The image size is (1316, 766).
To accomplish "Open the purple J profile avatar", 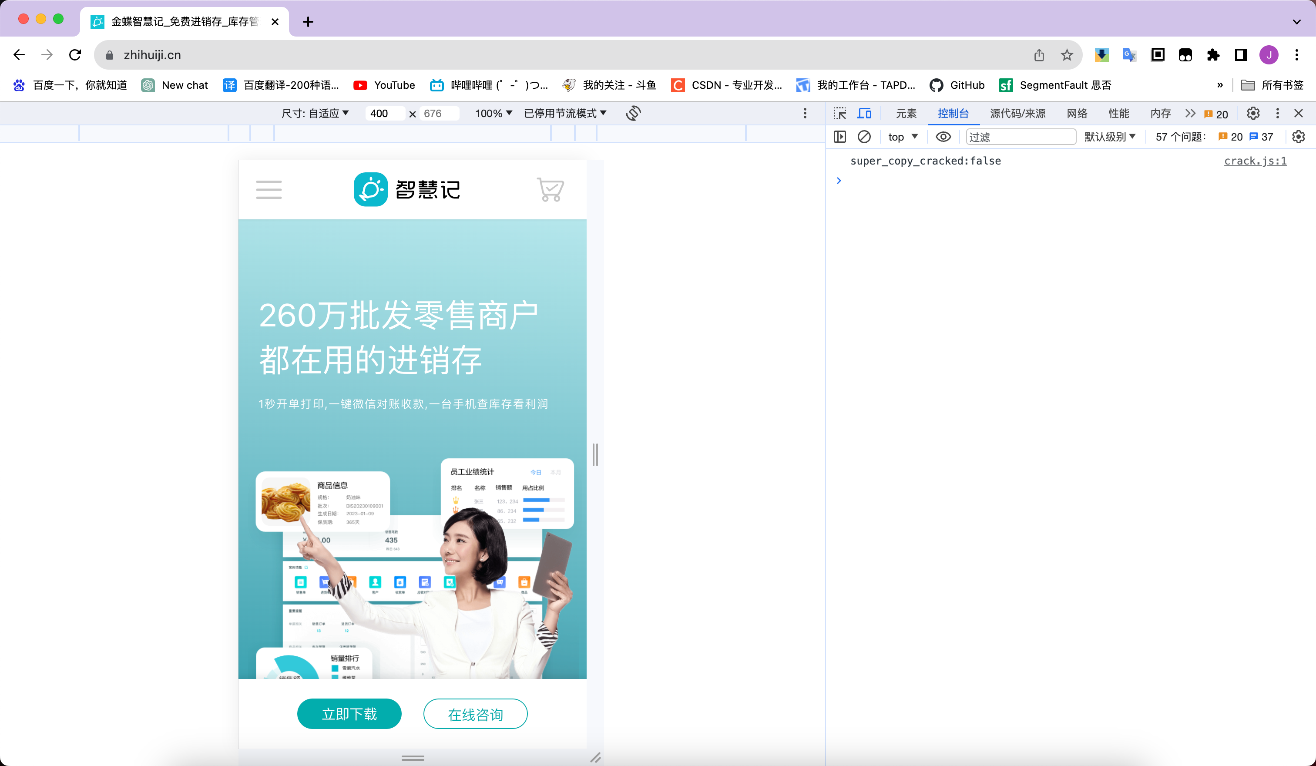I will point(1269,55).
